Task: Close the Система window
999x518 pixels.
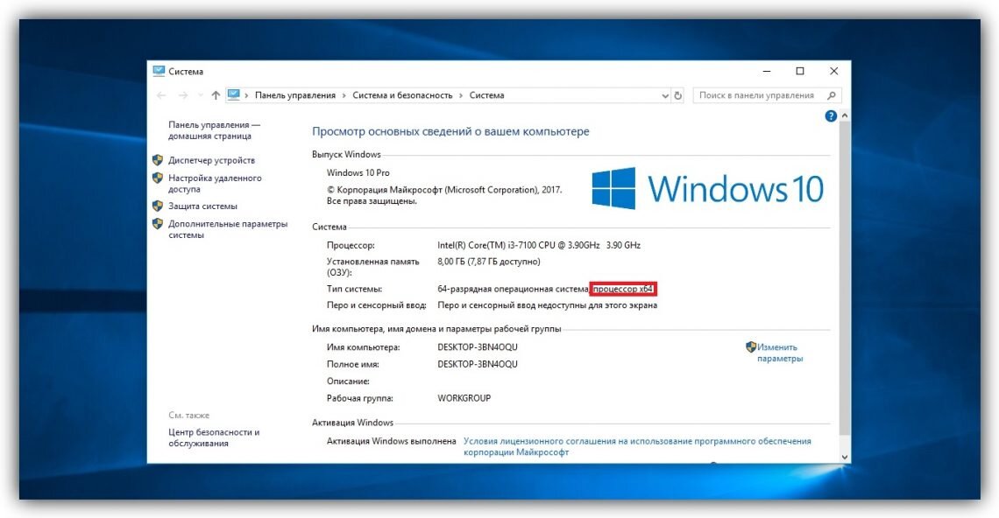Action: pyautogui.click(x=833, y=71)
